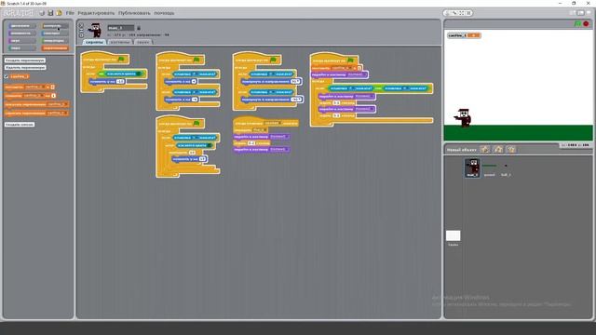The height and width of the screenshot is (335, 596).
Task: Get a surprise sprite button
Action: click(511, 149)
